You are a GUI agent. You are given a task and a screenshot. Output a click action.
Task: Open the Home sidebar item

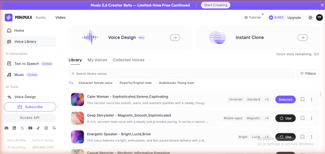30,31
